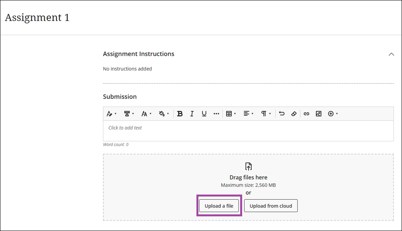Click the file upload icon in drop zone
402x231 pixels.
(249, 166)
